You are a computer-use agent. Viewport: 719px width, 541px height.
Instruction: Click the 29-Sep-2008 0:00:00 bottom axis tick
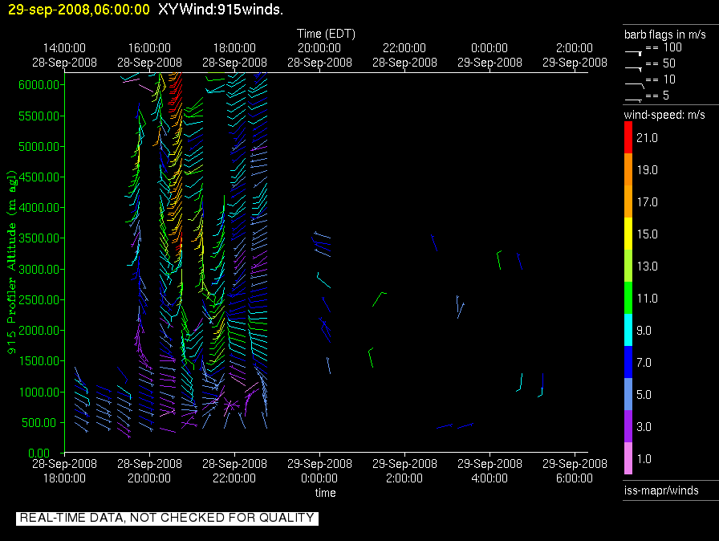319,471
